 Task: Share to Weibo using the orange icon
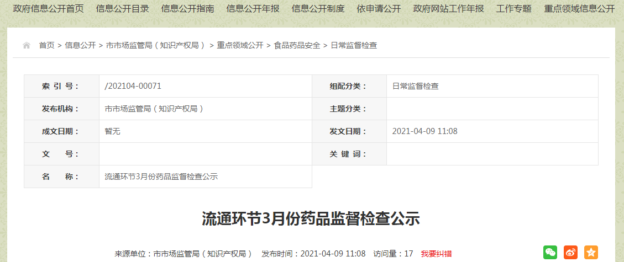570,252
